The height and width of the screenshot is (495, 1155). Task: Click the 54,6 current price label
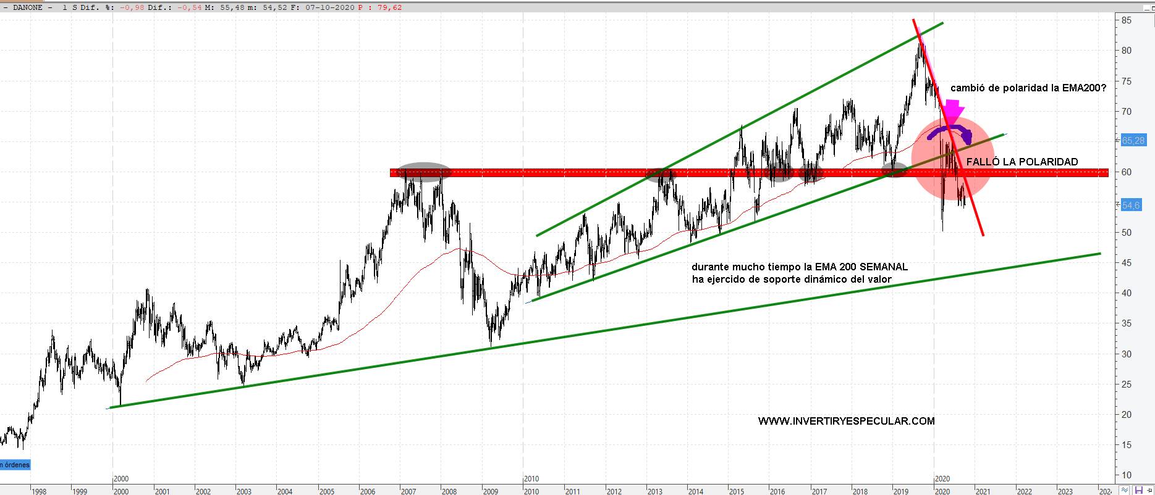pos(1131,205)
